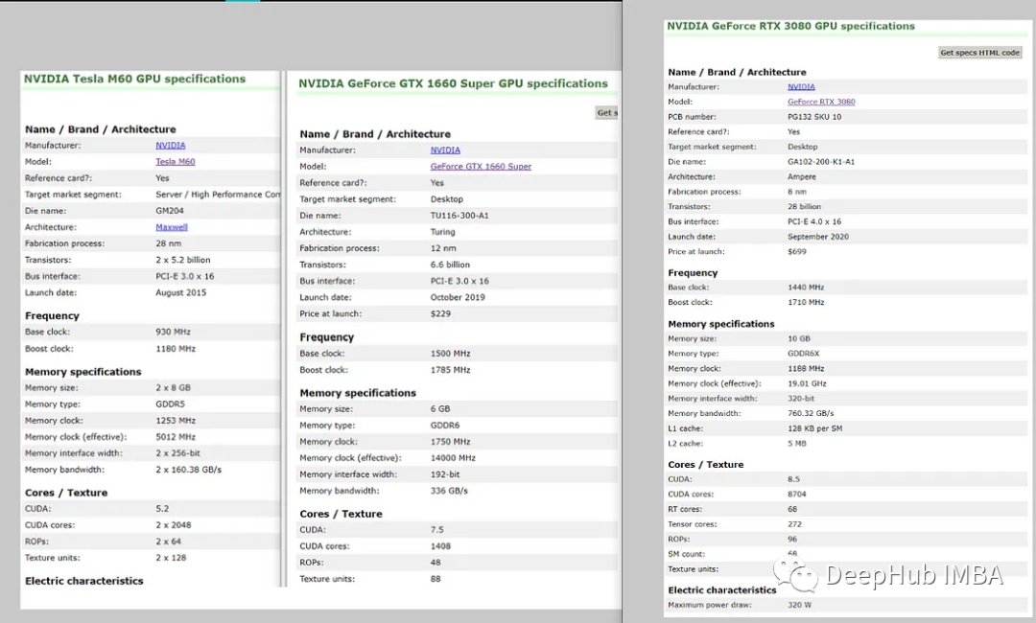Select the PG132 SKU 10 PCB number
The height and width of the screenshot is (623, 1036).
pos(814,117)
